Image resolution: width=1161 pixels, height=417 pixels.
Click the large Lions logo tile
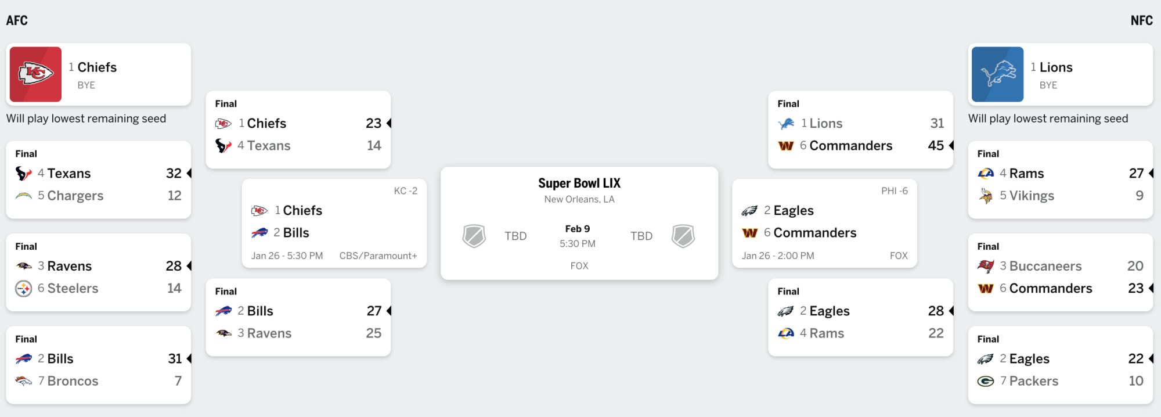tap(997, 74)
